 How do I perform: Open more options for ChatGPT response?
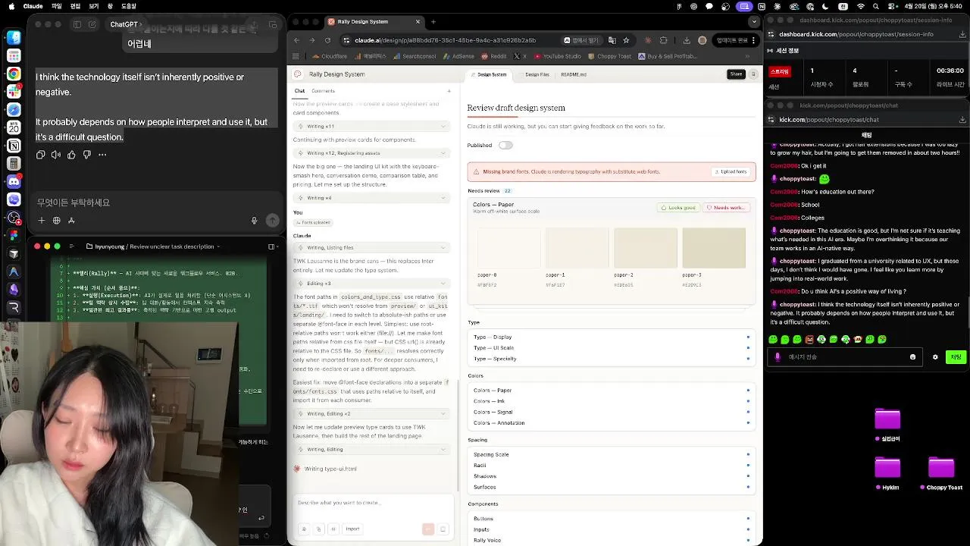coord(102,155)
